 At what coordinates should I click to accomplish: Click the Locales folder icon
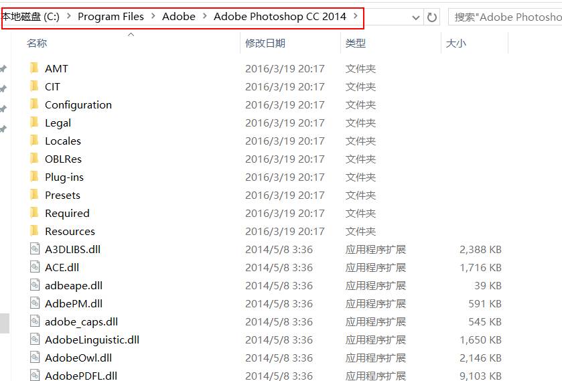pos(34,140)
